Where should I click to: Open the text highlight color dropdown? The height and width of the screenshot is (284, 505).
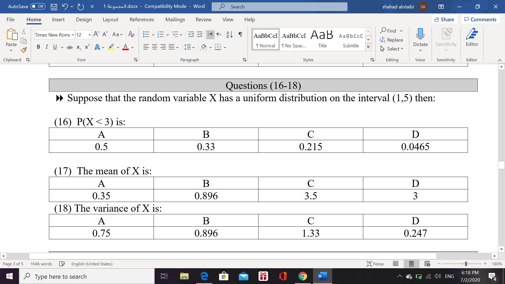(118, 47)
